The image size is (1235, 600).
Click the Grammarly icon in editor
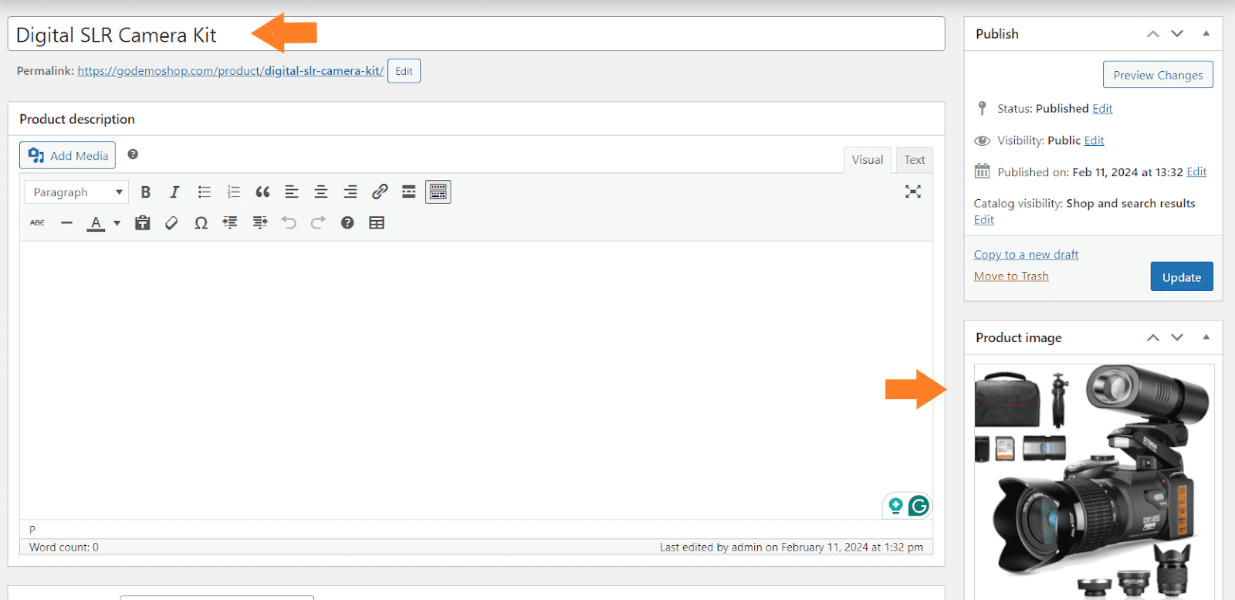tap(919, 506)
